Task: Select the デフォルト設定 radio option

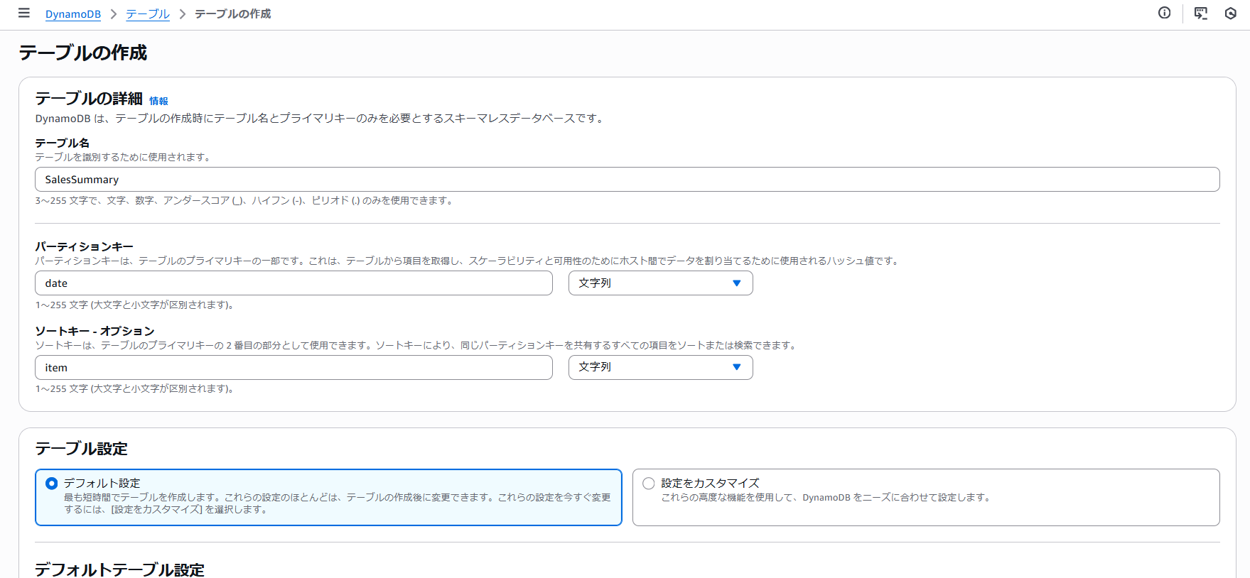Action: pos(52,484)
